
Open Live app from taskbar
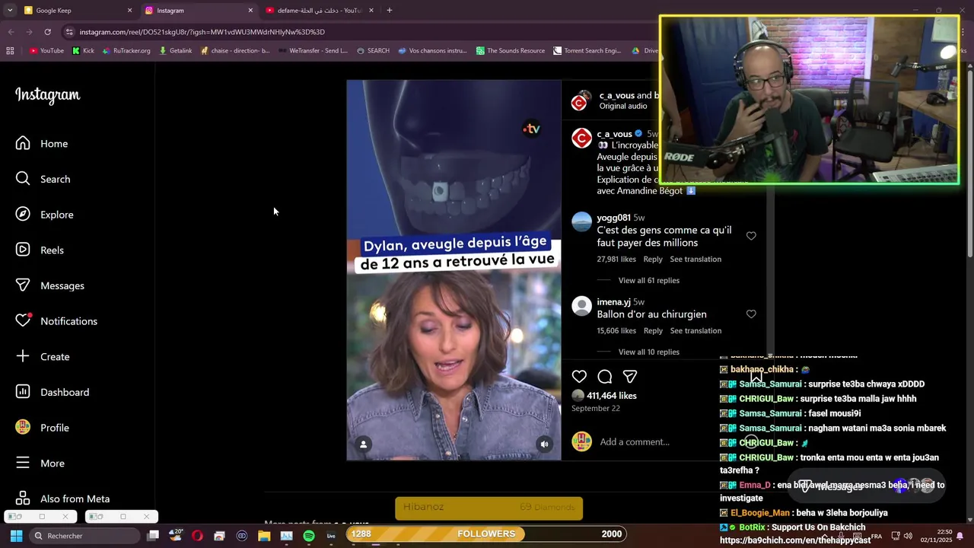pos(331,536)
